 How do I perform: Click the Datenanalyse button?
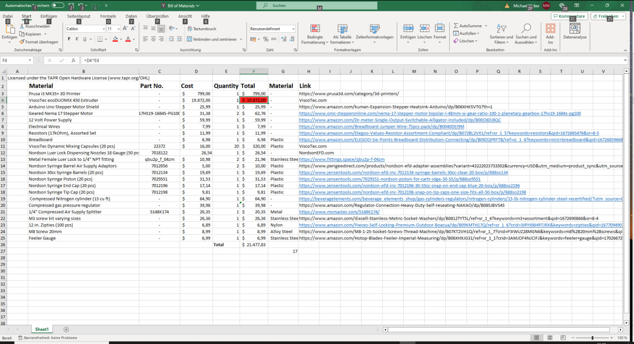(575, 32)
